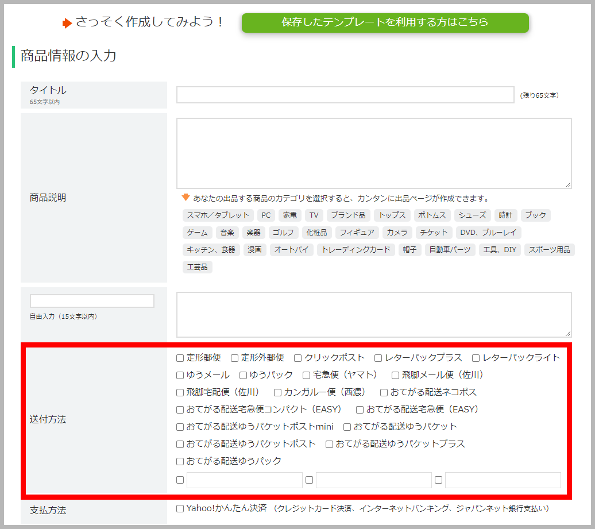Check the おてがる配送宅急便（EASY）checkbox

click(x=360, y=410)
